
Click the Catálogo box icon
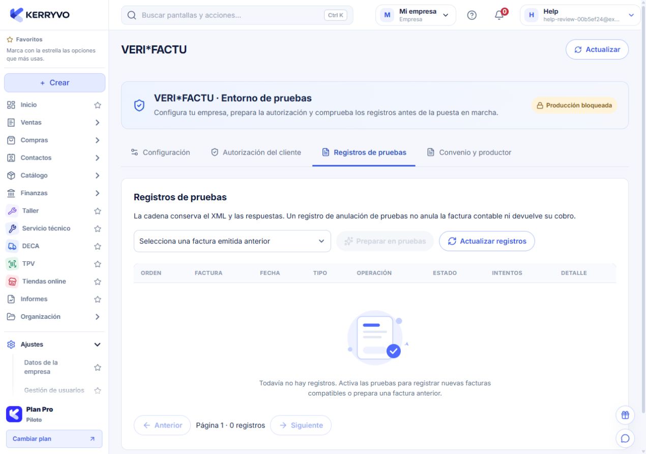tap(11, 175)
